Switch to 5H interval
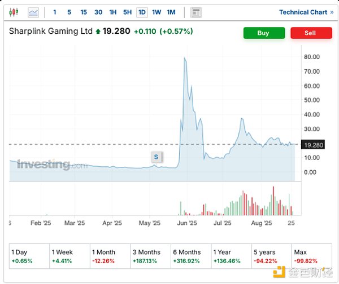 tap(128, 12)
